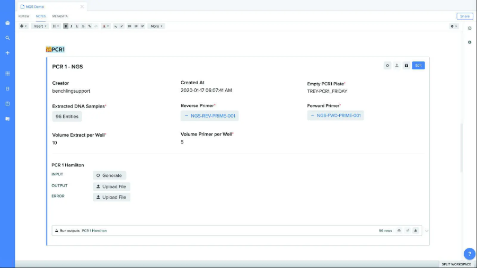The width and height of the screenshot is (477, 268).
Task: Apply superscript formatting
Action: click(x=122, y=26)
